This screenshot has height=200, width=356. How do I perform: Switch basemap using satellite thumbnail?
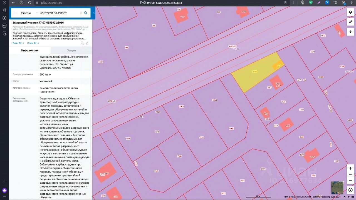[x=337, y=187]
